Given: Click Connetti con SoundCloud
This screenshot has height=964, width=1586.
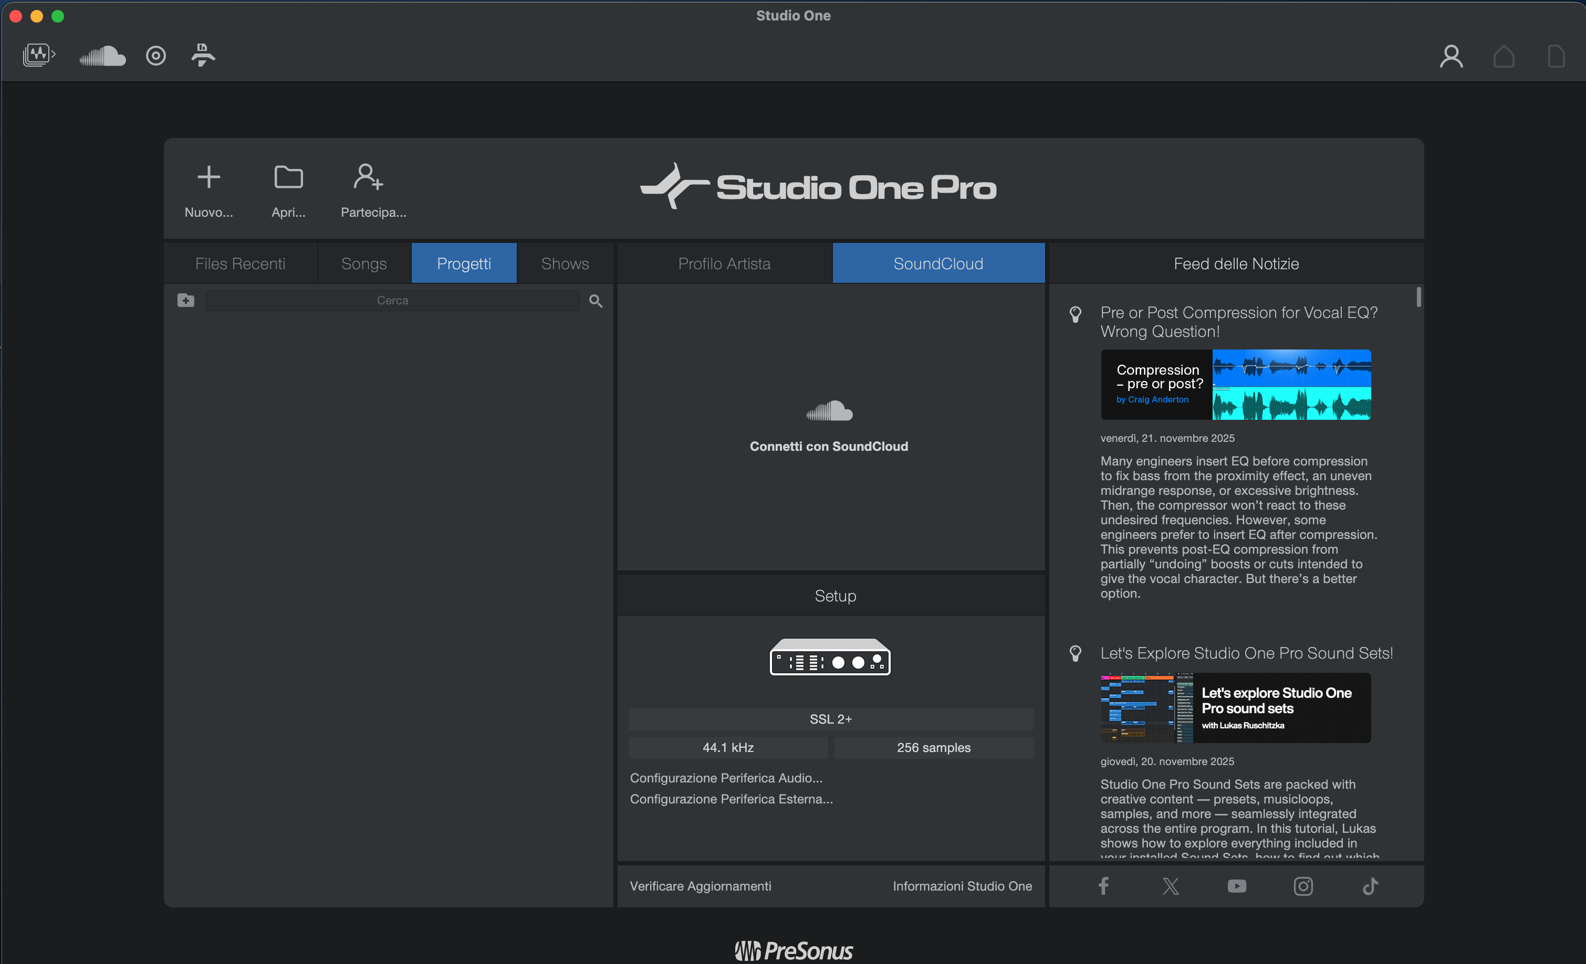Looking at the screenshot, I should tap(828, 446).
